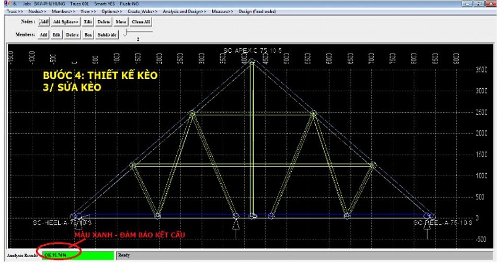Click the Members Delete button
The width and height of the screenshot is (502, 263).
point(72,34)
